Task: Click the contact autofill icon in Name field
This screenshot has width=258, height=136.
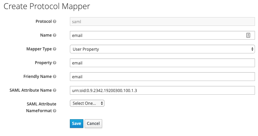Action: tap(248, 35)
